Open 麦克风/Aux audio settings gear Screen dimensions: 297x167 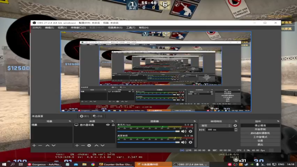coord(190,131)
